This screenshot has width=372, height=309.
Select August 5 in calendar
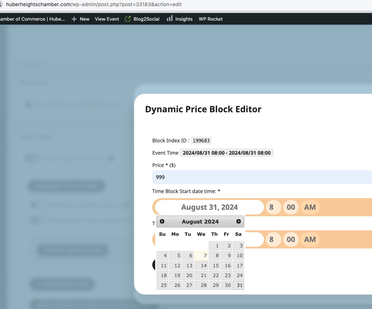(x=175, y=255)
